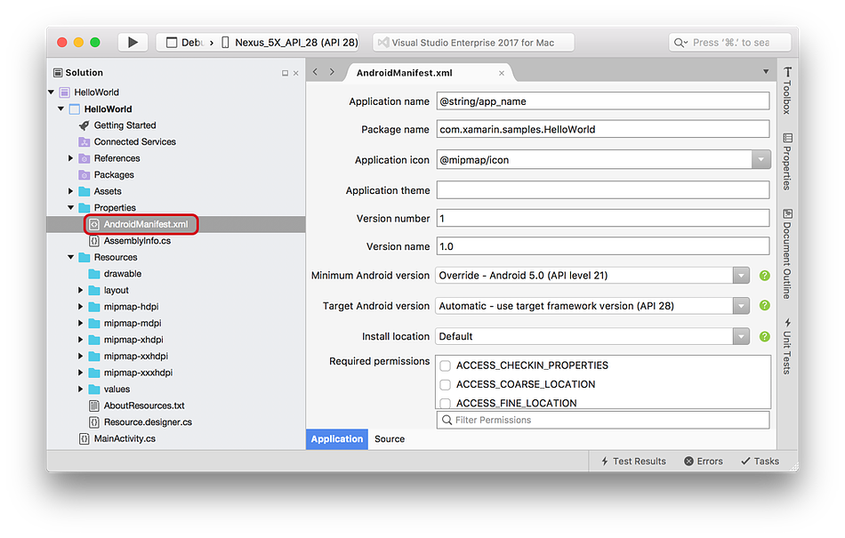Click the search magnifier icon in the toolbar
The image size is (845, 538).
click(680, 43)
